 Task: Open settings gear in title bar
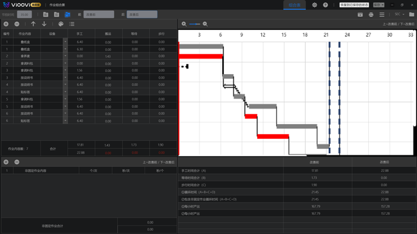[314, 5]
